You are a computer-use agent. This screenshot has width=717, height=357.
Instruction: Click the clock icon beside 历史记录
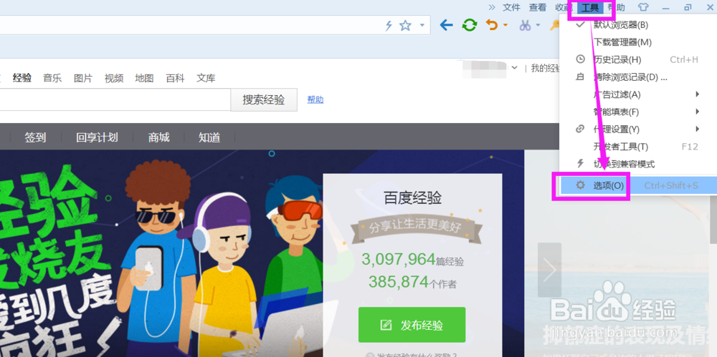[x=580, y=59]
